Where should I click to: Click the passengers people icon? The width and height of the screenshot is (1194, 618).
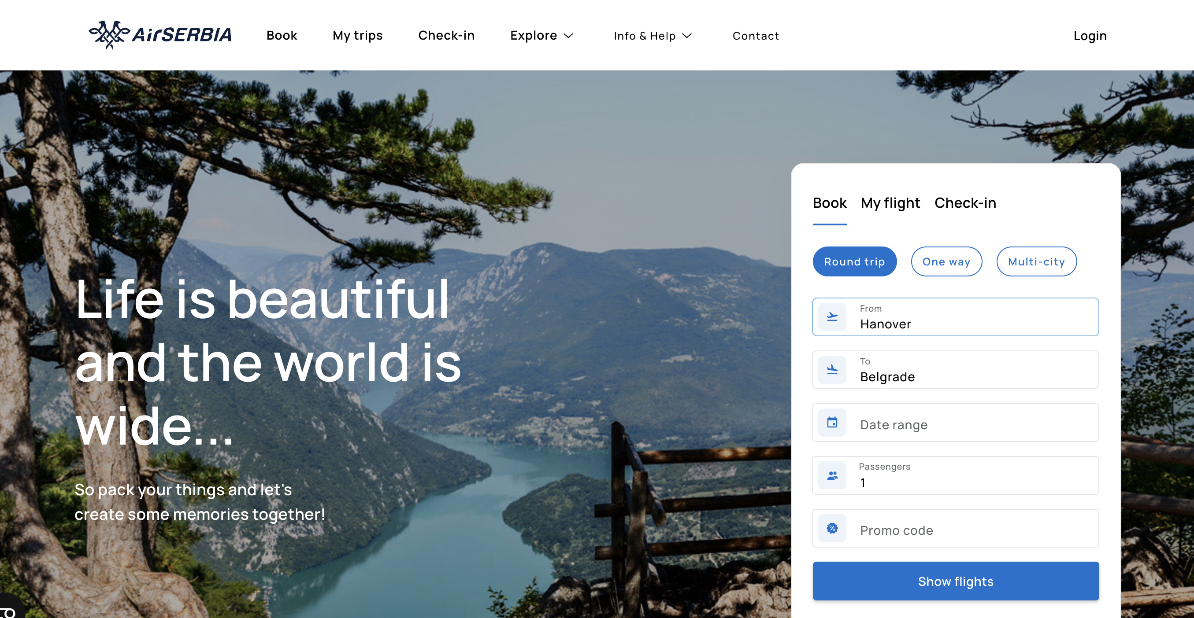pos(832,475)
